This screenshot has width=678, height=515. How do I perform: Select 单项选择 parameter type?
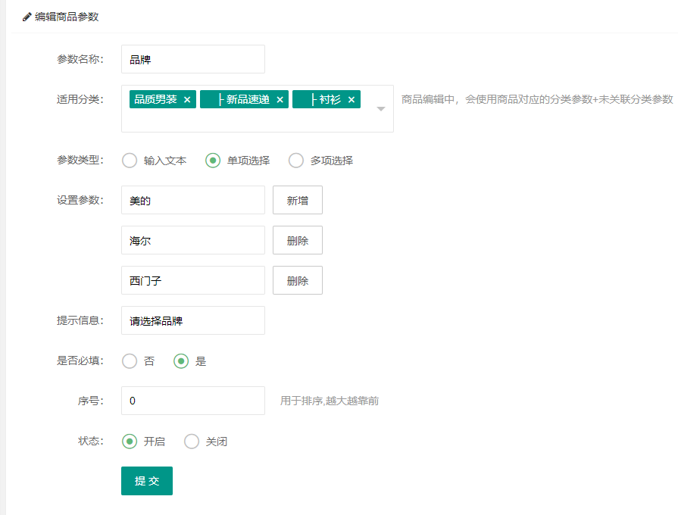[213, 161]
